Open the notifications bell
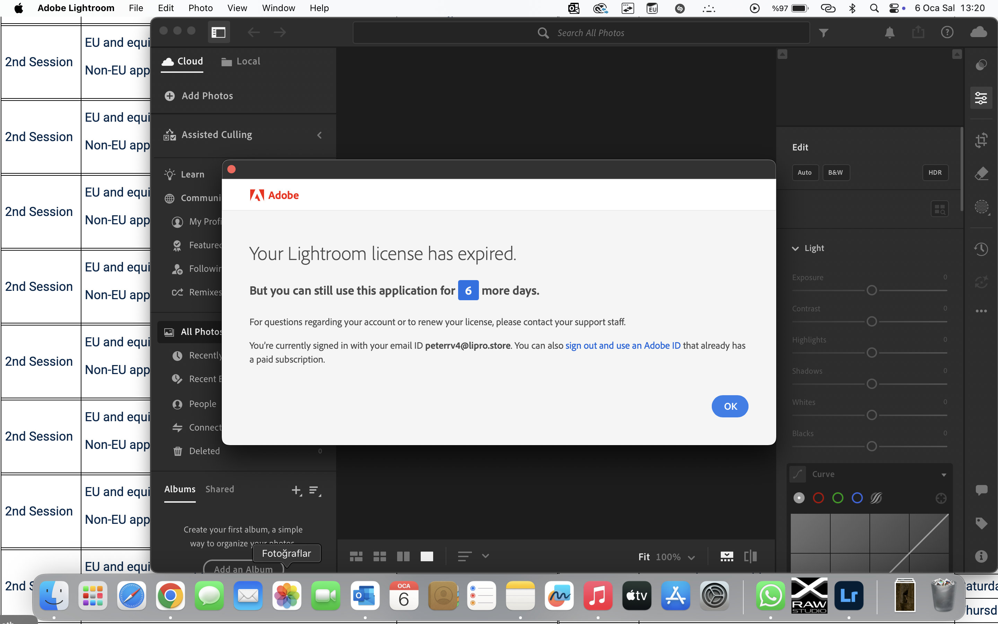Screen dimensions: 998x624 890,33
